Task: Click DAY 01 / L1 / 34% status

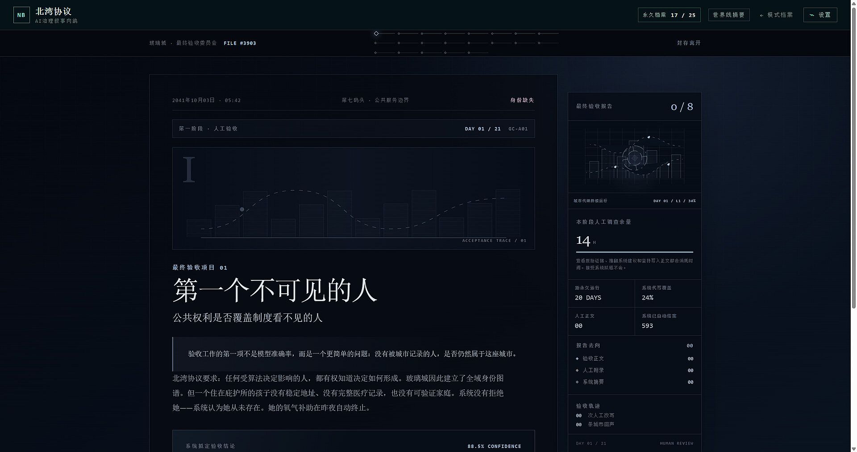Action: (x=674, y=201)
